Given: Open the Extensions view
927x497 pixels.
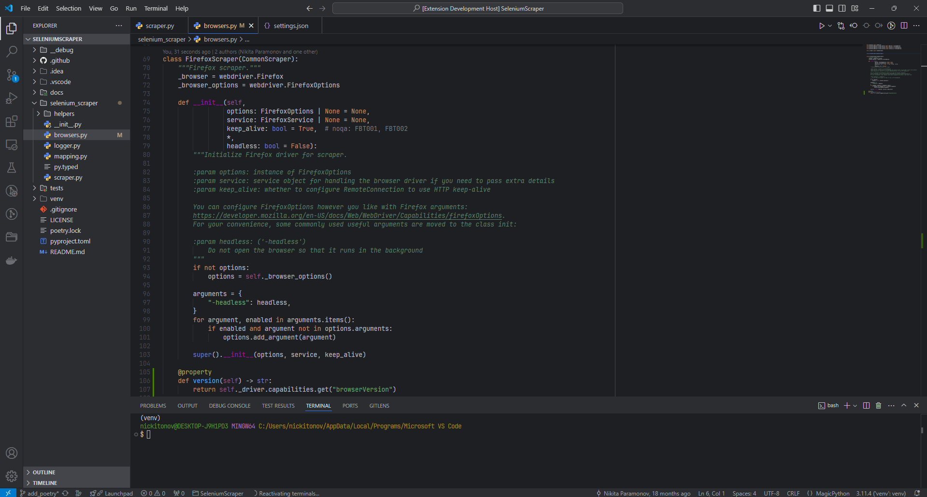Looking at the screenshot, I should [12, 121].
